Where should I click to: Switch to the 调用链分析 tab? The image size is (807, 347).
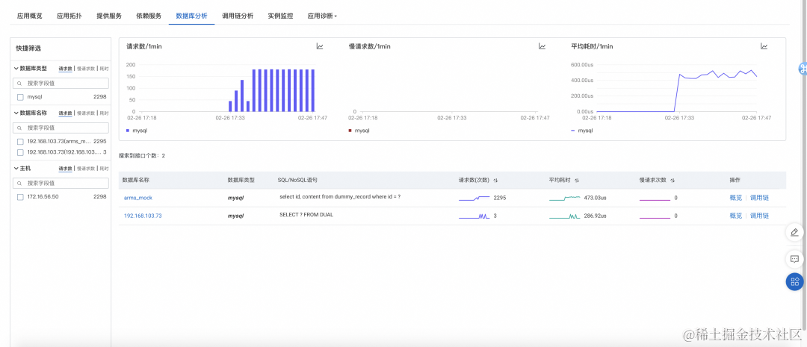[x=238, y=16]
